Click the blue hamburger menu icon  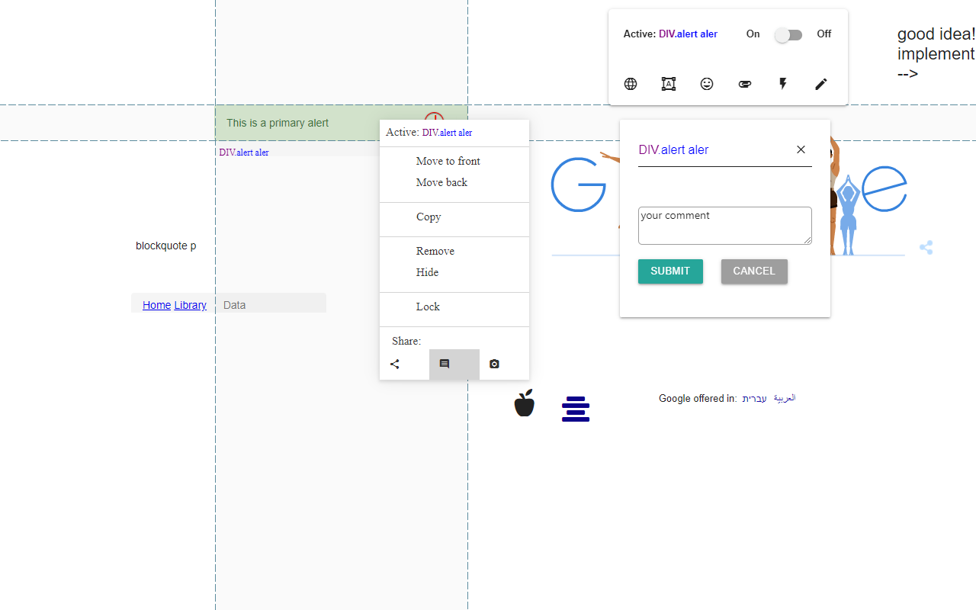(x=576, y=409)
